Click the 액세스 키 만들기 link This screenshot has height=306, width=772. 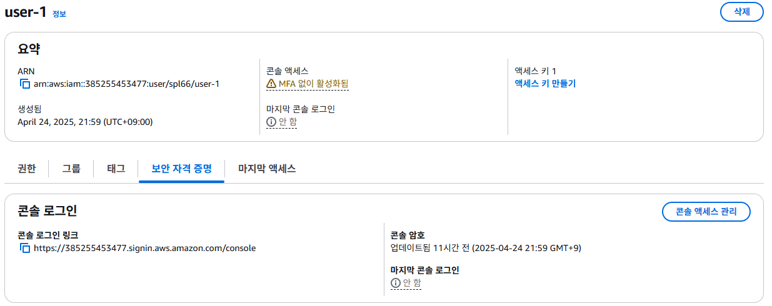(x=544, y=84)
